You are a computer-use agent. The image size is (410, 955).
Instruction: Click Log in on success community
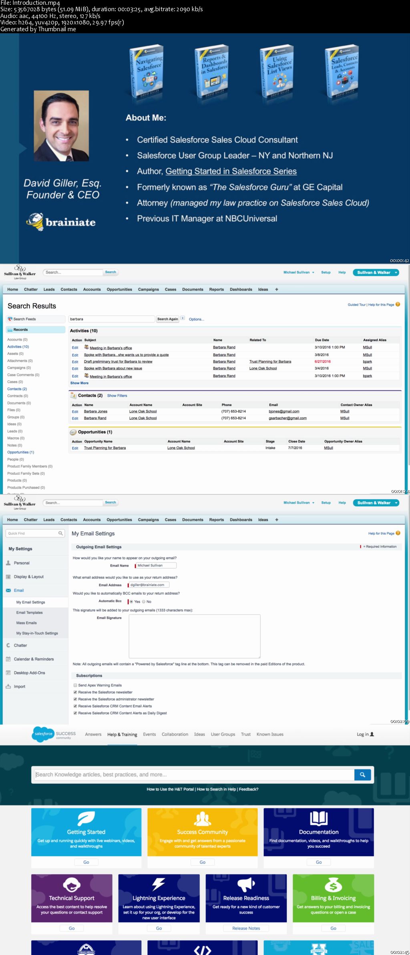[x=365, y=734]
